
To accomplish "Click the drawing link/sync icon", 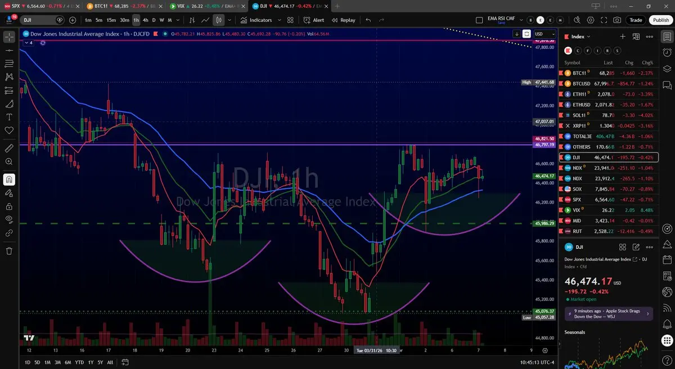I will [x=9, y=233].
